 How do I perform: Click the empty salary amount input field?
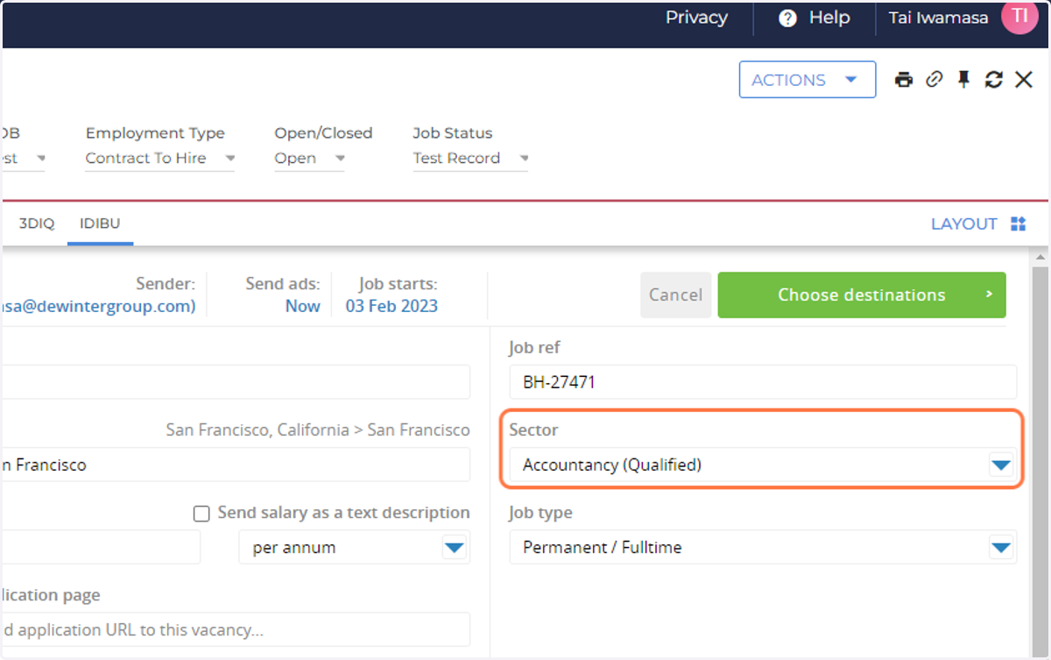pos(100,547)
